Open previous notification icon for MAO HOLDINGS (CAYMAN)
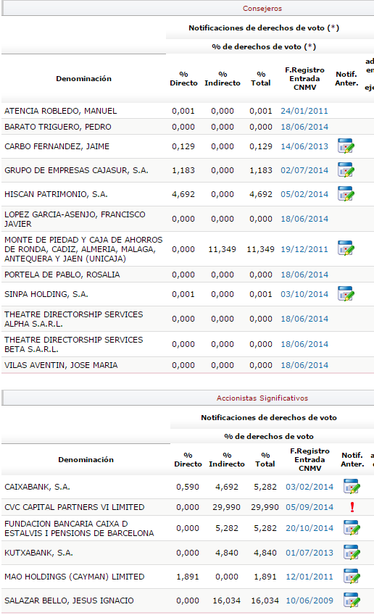Screen dimensions: 374x615 (352, 576)
